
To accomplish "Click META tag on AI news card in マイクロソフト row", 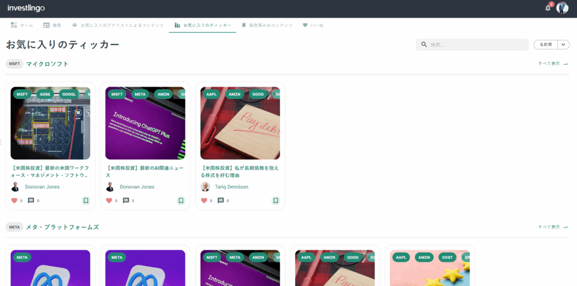I will click(140, 94).
